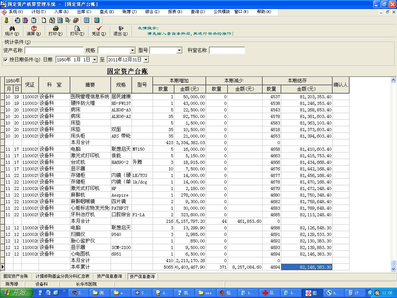Click the 胎心监护仪 summary cell
This screenshot has height=298, width=397.
click(x=90, y=241)
